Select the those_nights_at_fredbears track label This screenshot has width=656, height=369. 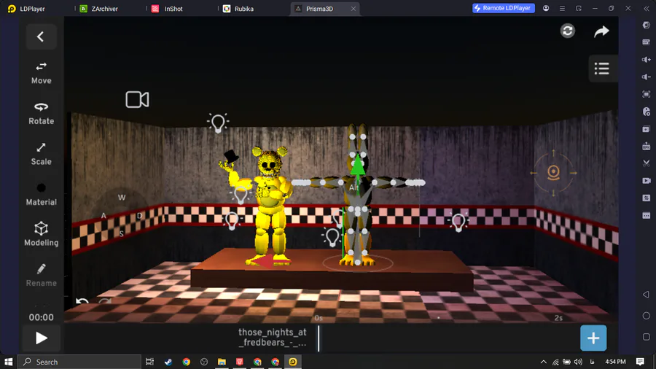[x=273, y=338]
